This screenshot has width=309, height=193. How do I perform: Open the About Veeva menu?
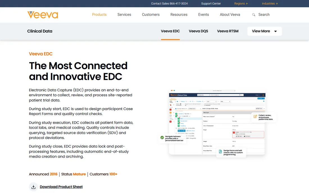coord(230,15)
